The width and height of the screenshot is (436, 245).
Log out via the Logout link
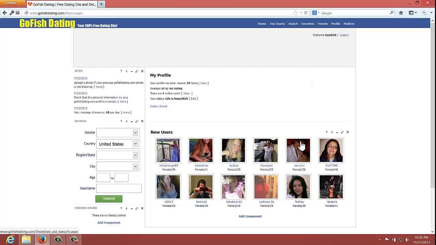click(344, 35)
